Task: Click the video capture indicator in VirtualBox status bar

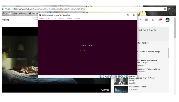Action: pyautogui.click(x=119, y=76)
